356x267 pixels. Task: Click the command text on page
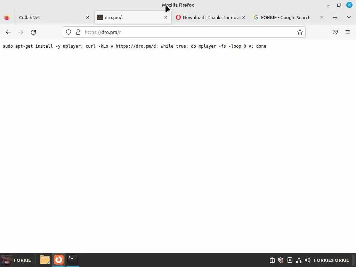pos(135,46)
